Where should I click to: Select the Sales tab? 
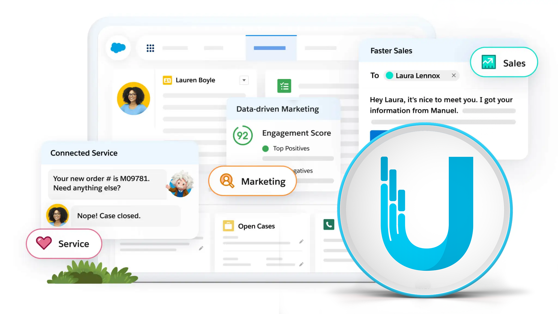coord(504,62)
